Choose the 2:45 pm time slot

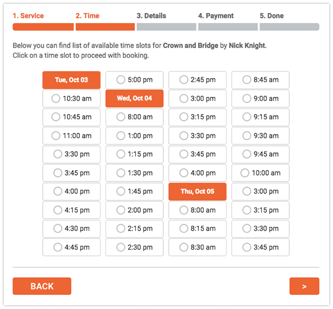pos(197,80)
